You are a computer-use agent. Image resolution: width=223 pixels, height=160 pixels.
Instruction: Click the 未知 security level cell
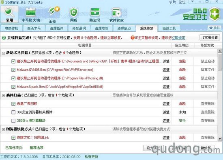[x=182, y=112]
